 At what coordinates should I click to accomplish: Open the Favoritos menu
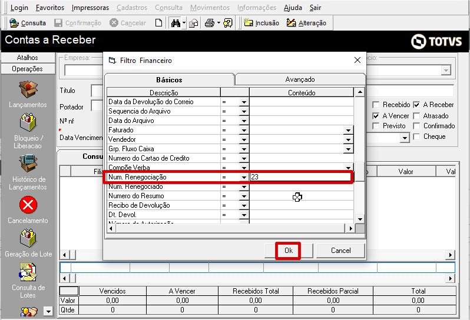[x=50, y=8]
